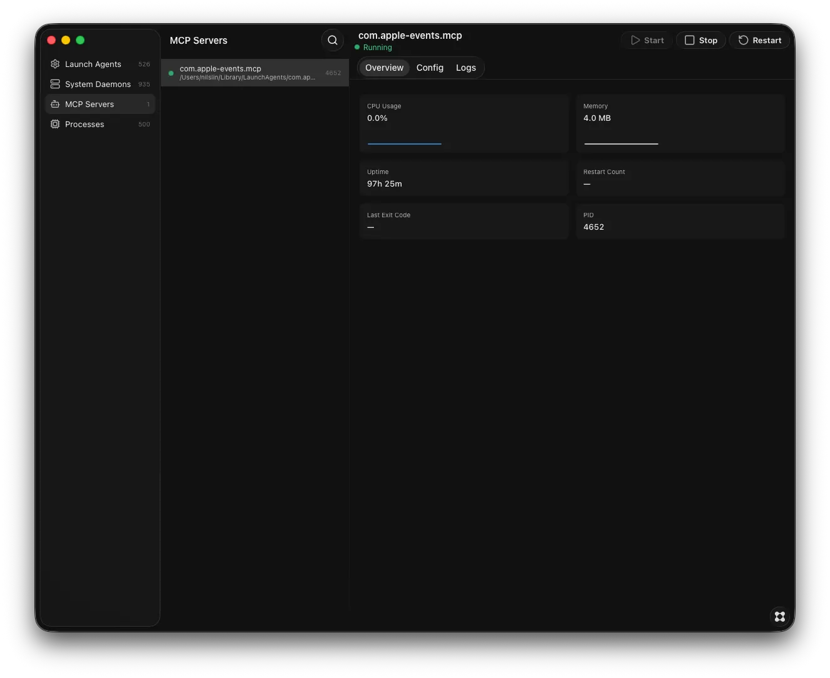830x678 pixels.
Task: Click the Launch Agents gear icon
Action: (55, 64)
